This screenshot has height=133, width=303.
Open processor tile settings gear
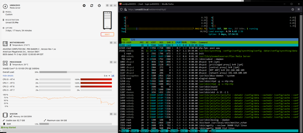(x=111, y=62)
